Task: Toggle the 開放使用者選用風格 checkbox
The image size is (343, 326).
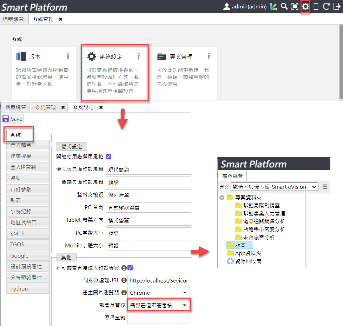Action: click(x=108, y=157)
